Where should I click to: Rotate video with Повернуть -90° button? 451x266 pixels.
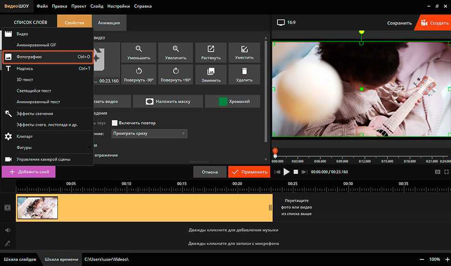[139, 74]
